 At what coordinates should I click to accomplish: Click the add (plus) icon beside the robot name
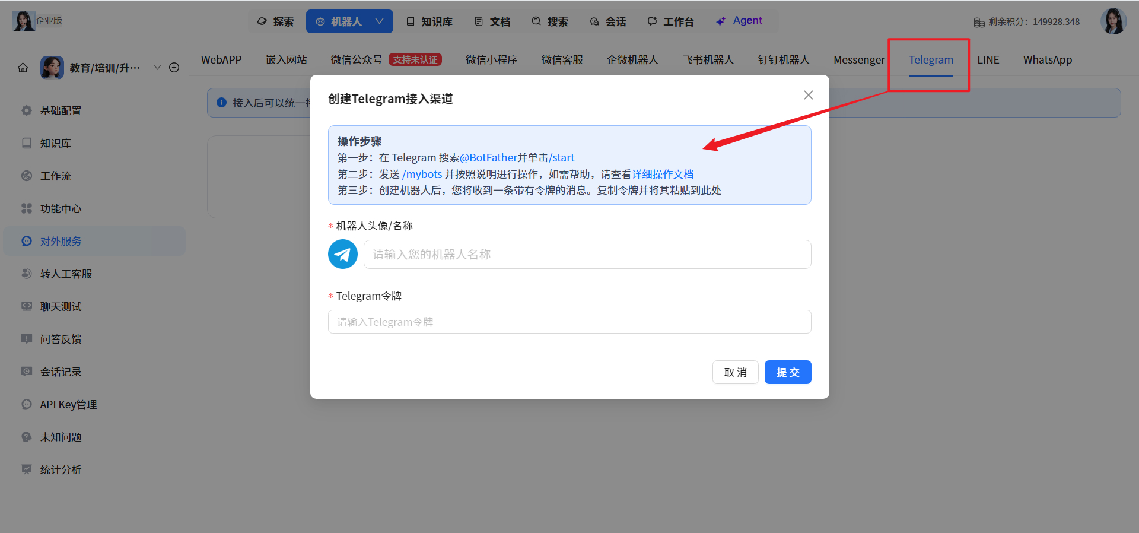pos(174,67)
